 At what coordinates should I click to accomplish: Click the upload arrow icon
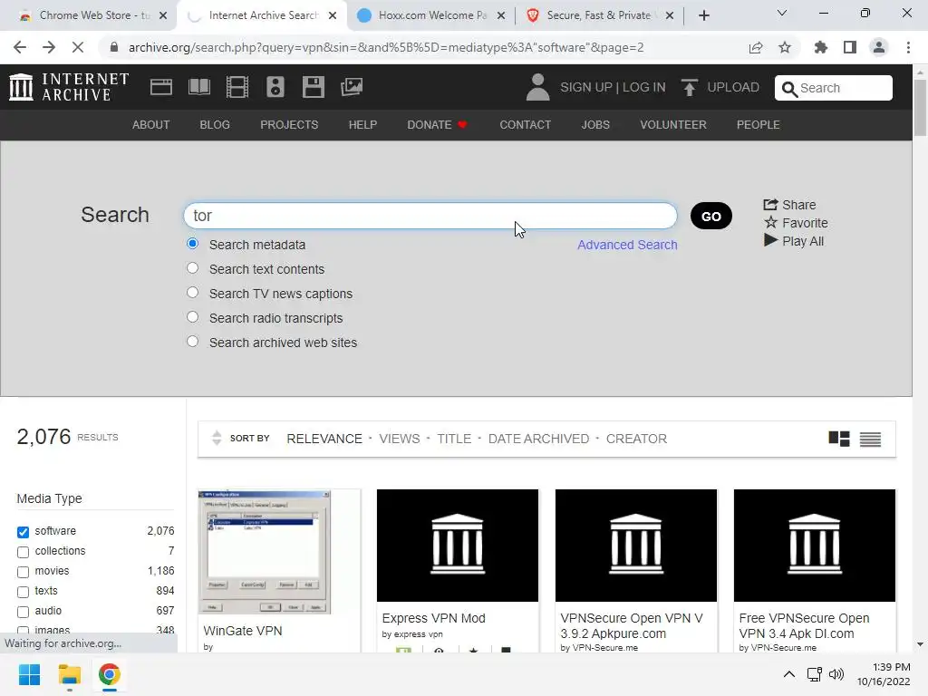point(689,87)
